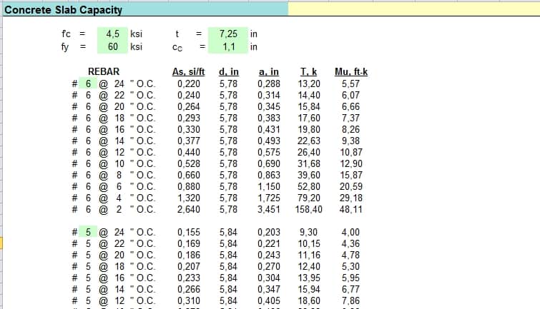The height and width of the screenshot is (309, 540).
Task: Click the Mu value 48,11 cell
Action: coord(350,210)
